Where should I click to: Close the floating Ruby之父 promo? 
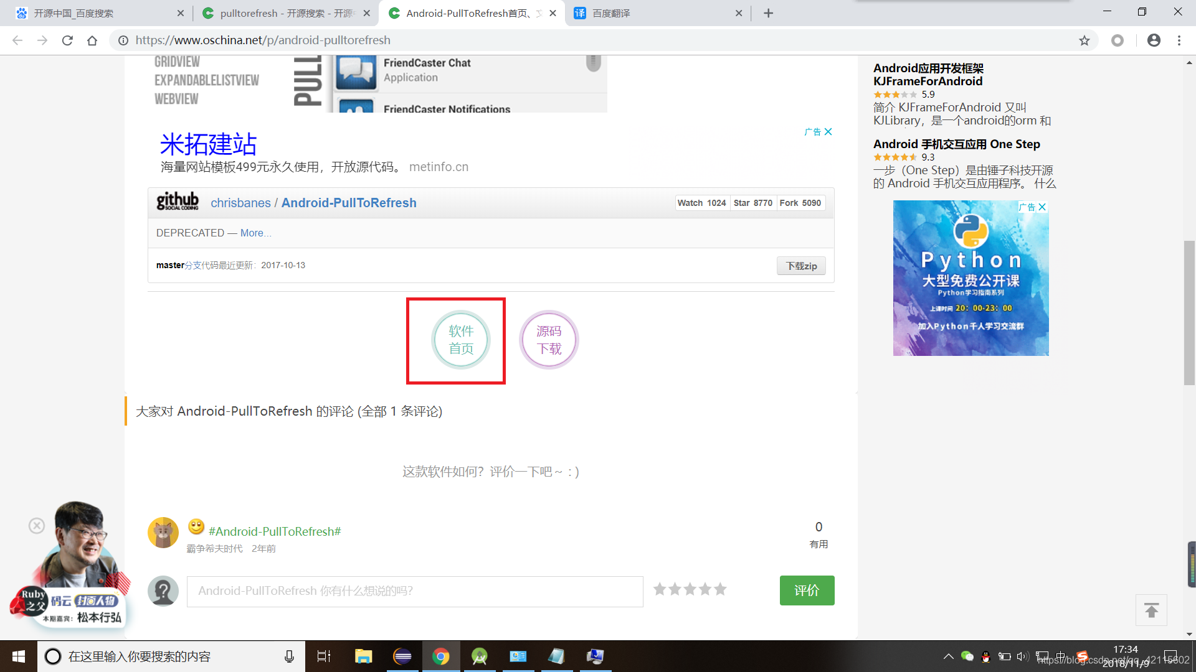tap(37, 526)
